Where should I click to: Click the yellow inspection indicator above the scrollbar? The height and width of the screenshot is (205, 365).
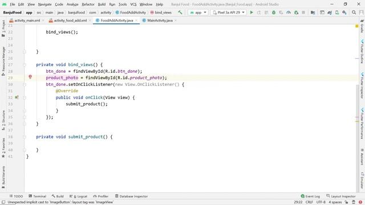click(357, 26)
